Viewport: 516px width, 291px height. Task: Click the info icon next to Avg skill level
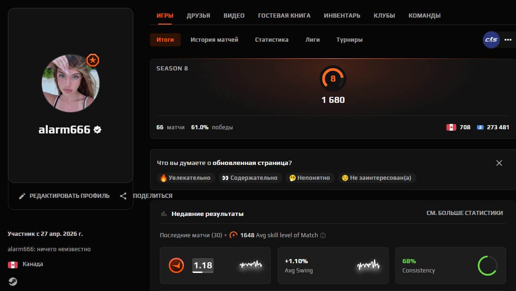(x=323, y=235)
